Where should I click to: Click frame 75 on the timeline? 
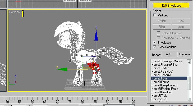70,102
